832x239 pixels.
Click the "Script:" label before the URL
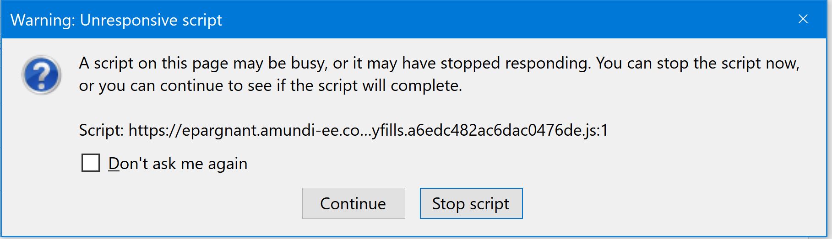click(x=101, y=131)
